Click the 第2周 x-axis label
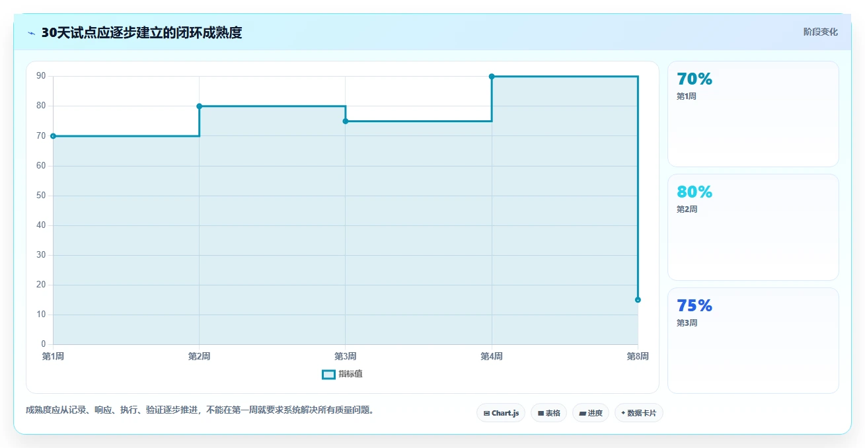This screenshot has width=865, height=448. point(199,357)
